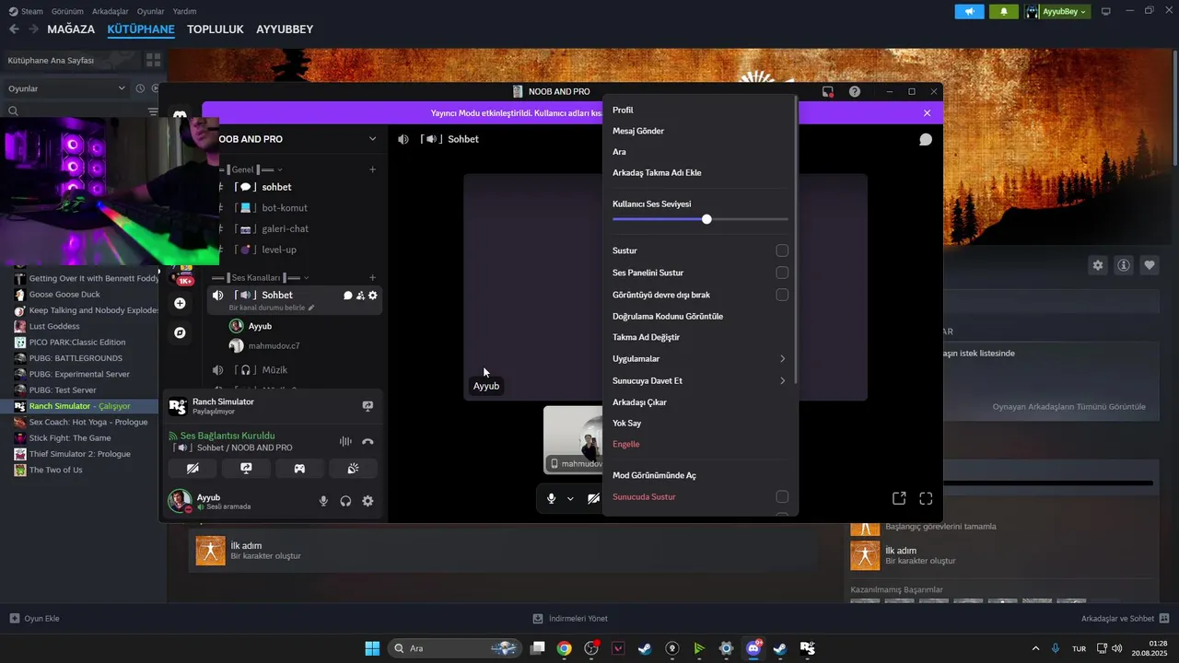Open Arkadaşlar ve Sohbet in Steam
Screen dimensions: 1179x663
(1126, 619)
